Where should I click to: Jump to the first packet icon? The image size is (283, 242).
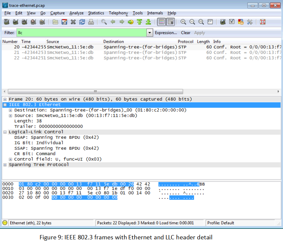click(139, 22)
